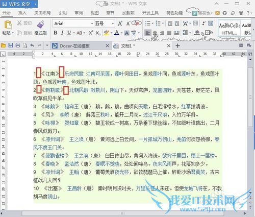
Task: Apply justified text alignment
Action: tap(169, 33)
